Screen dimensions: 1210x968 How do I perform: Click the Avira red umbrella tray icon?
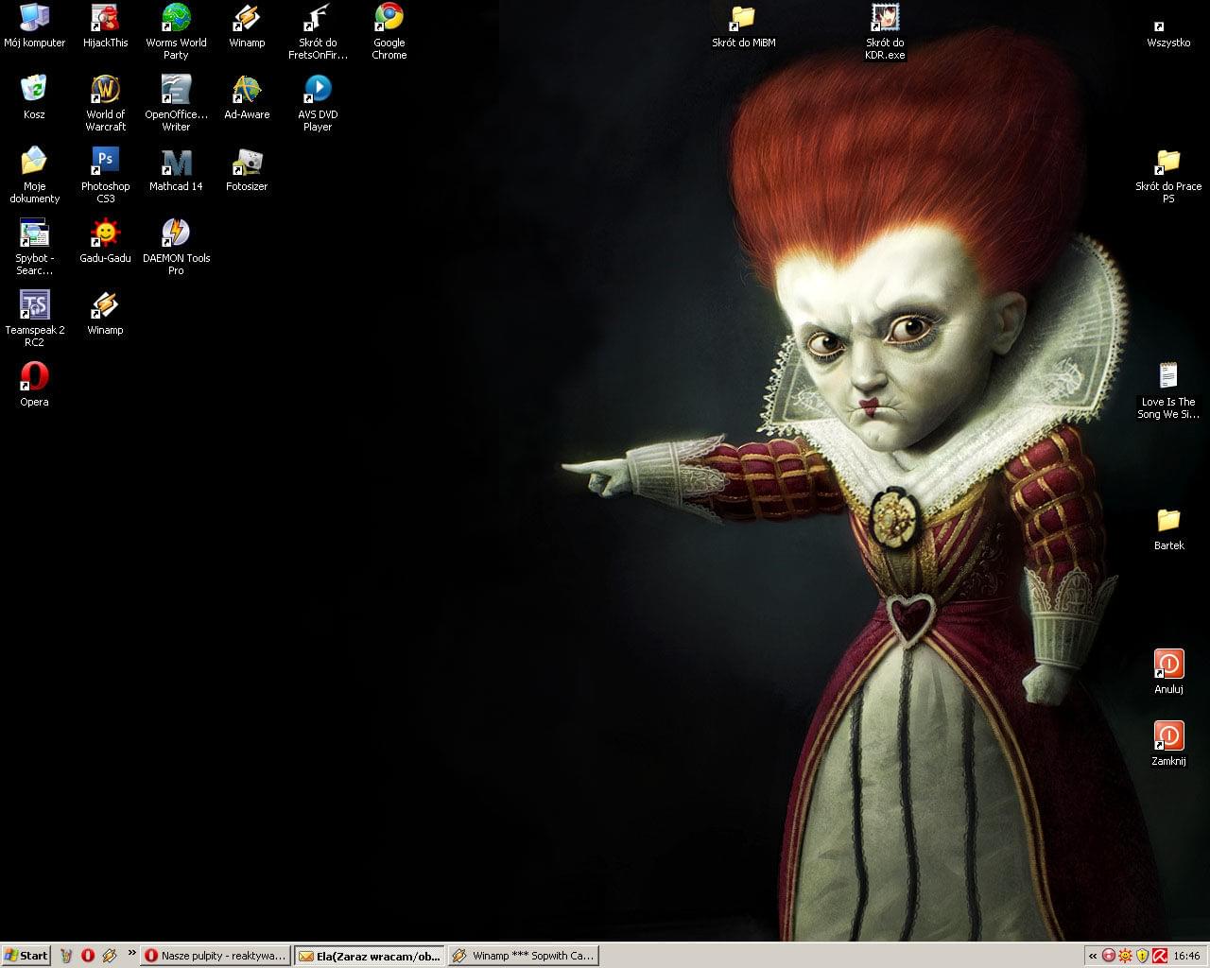click(x=1158, y=956)
